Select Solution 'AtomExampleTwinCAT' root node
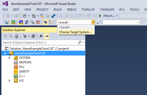This screenshot has height=95, width=147. coord(39,49)
